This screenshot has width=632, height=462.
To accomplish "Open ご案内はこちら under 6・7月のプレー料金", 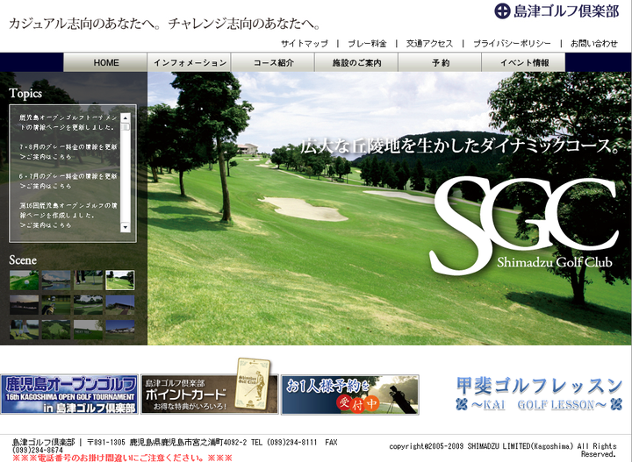I will 46,186.
